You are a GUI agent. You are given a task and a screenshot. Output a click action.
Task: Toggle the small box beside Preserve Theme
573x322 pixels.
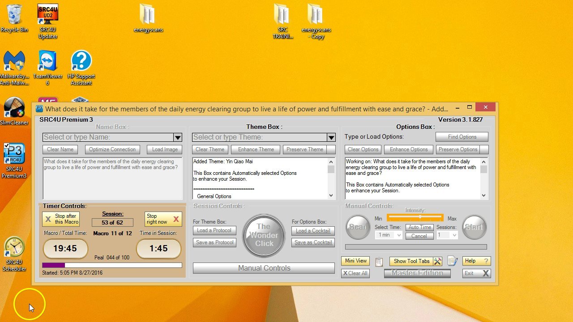331,149
